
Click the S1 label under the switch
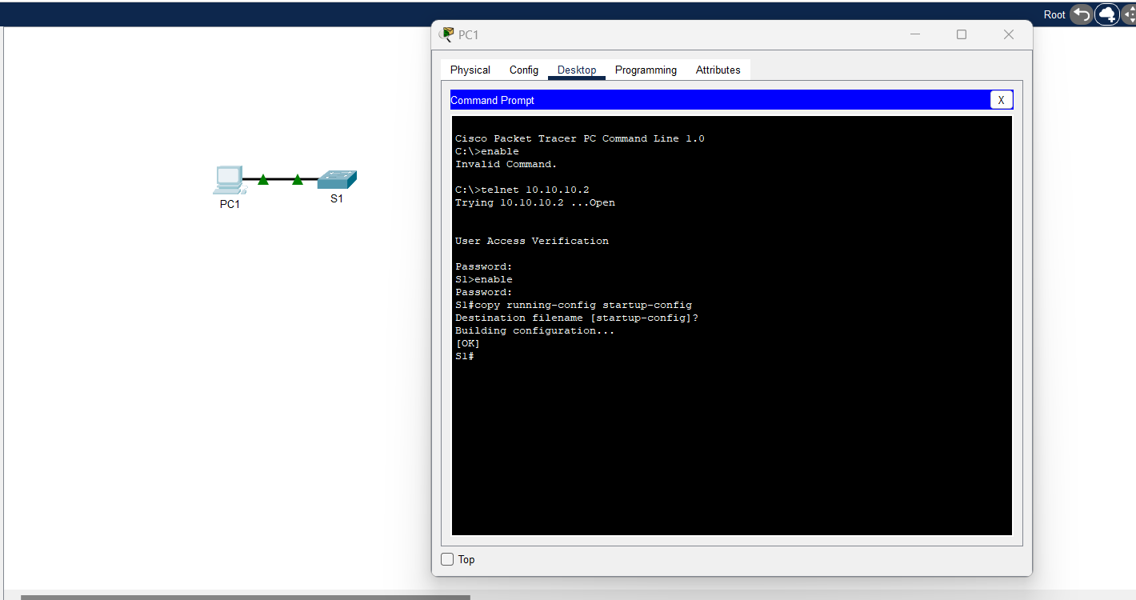tap(337, 198)
